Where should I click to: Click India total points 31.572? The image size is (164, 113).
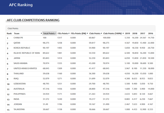click(x=46, y=99)
